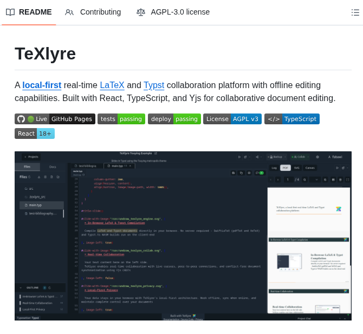Click the book icon beside README
Viewport: 363px width, 334px height.
10,12
